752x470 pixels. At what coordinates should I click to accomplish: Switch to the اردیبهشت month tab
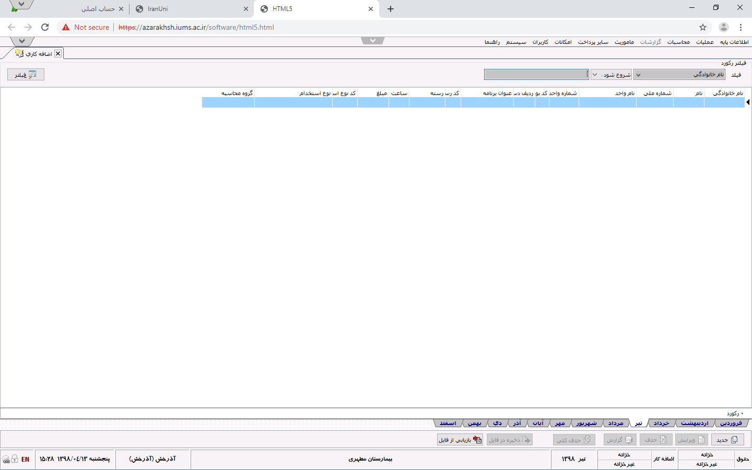[x=695, y=423]
